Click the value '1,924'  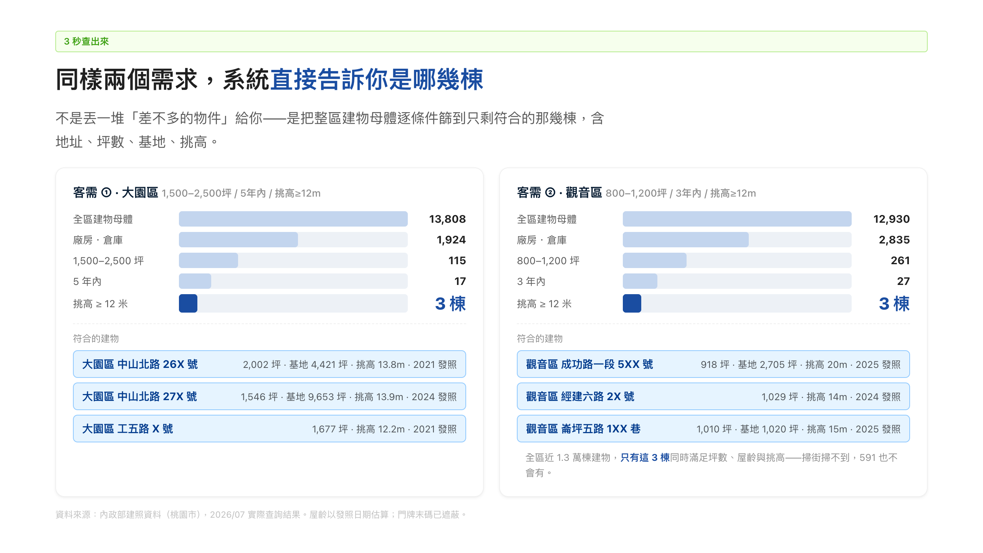(451, 240)
